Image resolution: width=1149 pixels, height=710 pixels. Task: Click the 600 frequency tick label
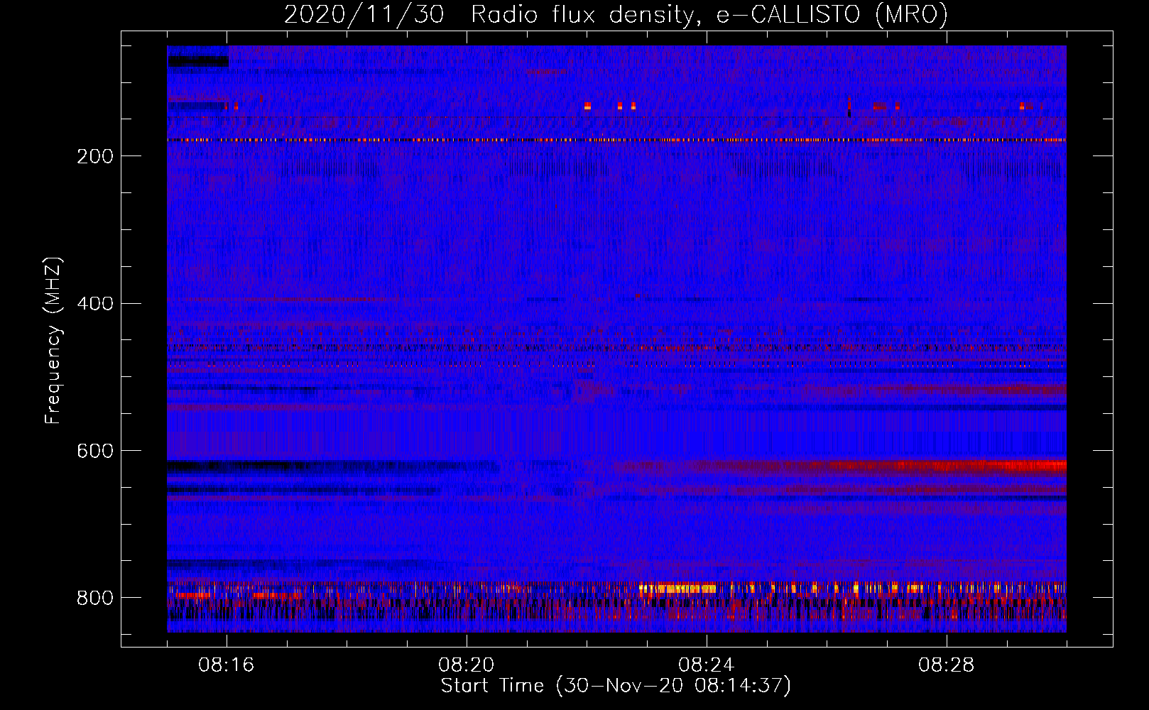pos(94,451)
